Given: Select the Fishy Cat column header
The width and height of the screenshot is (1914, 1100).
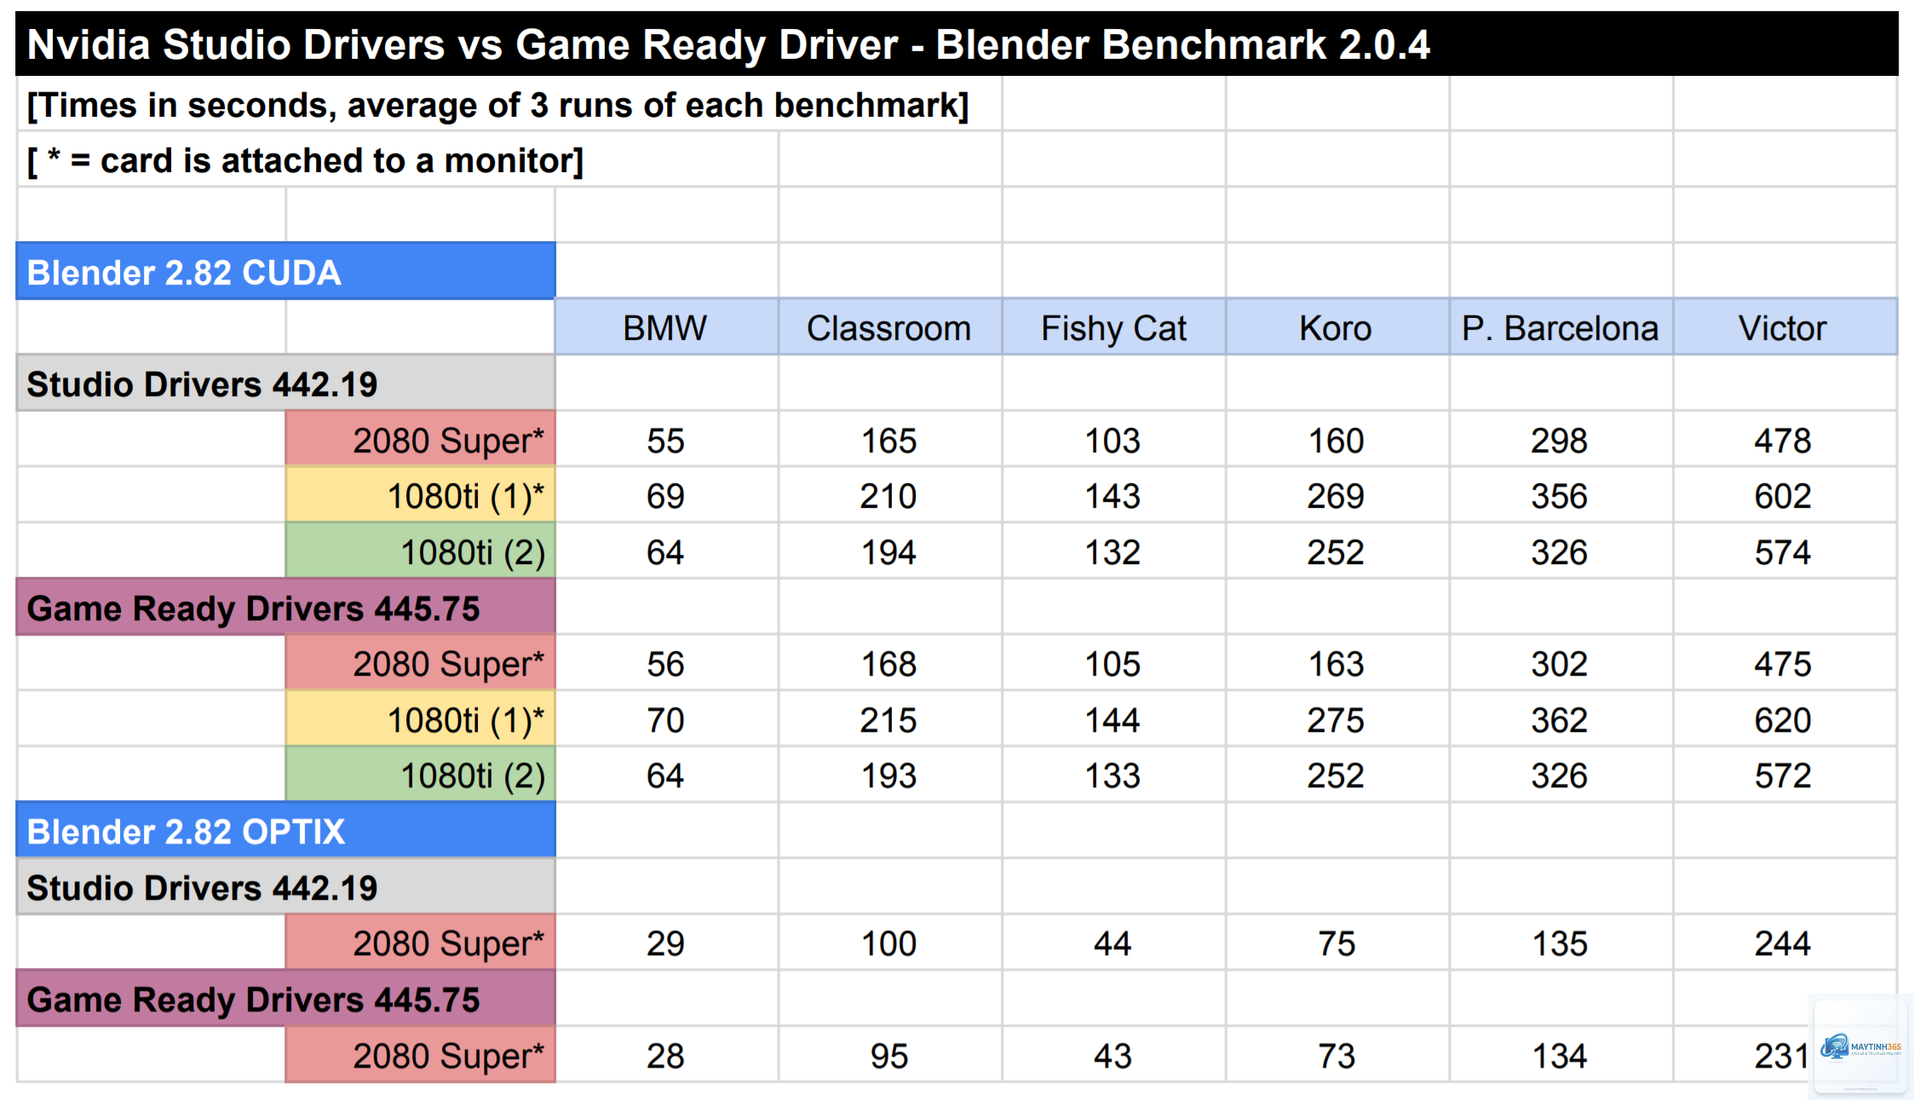Looking at the screenshot, I should [x=1113, y=328].
